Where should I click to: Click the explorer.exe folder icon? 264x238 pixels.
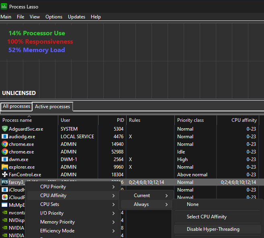tap(5, 167)
